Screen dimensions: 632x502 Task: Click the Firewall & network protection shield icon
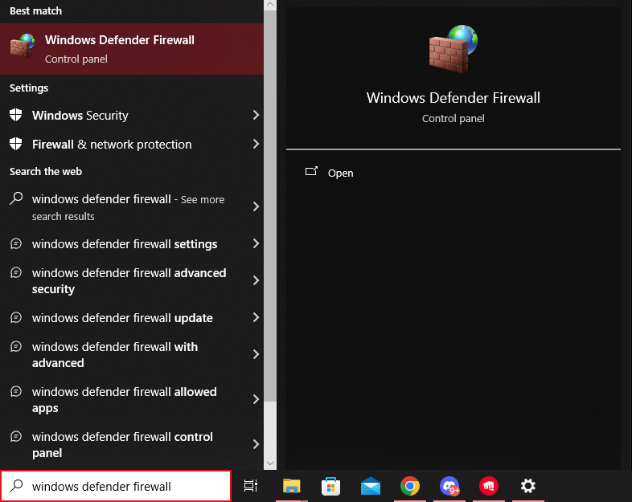coord(16,144)
